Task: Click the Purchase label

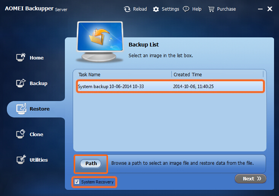Action: pos(226,9)
